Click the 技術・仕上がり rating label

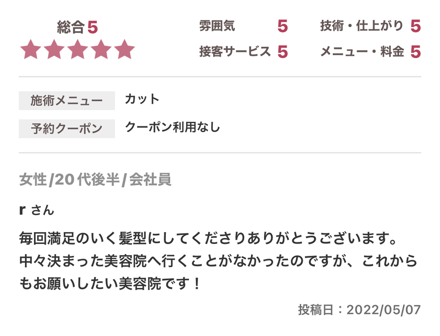point(362,26)
